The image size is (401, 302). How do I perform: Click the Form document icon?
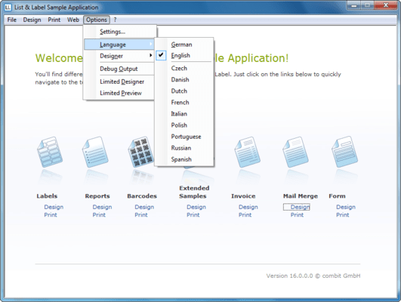(344, 152)
